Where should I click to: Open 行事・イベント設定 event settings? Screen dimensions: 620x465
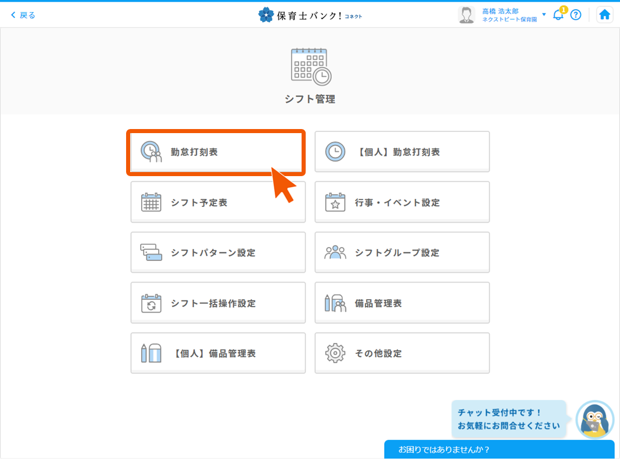402,202
